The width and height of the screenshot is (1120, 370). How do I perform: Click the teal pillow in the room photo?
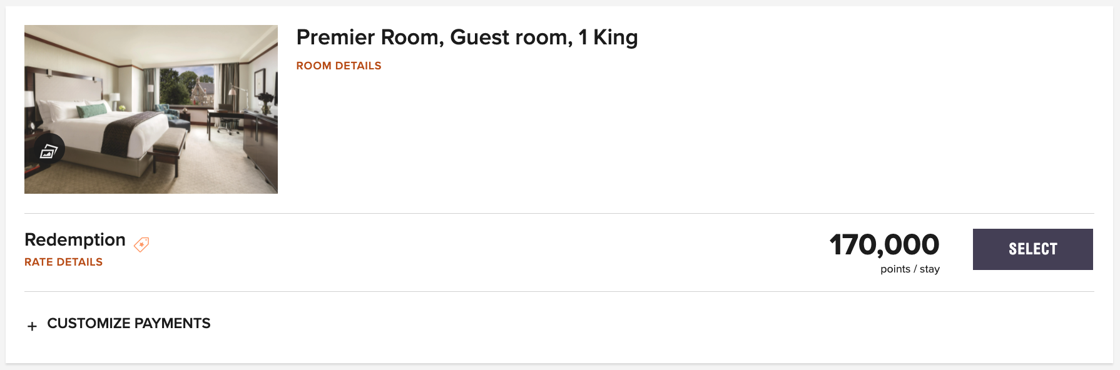[x=91, y=110]
